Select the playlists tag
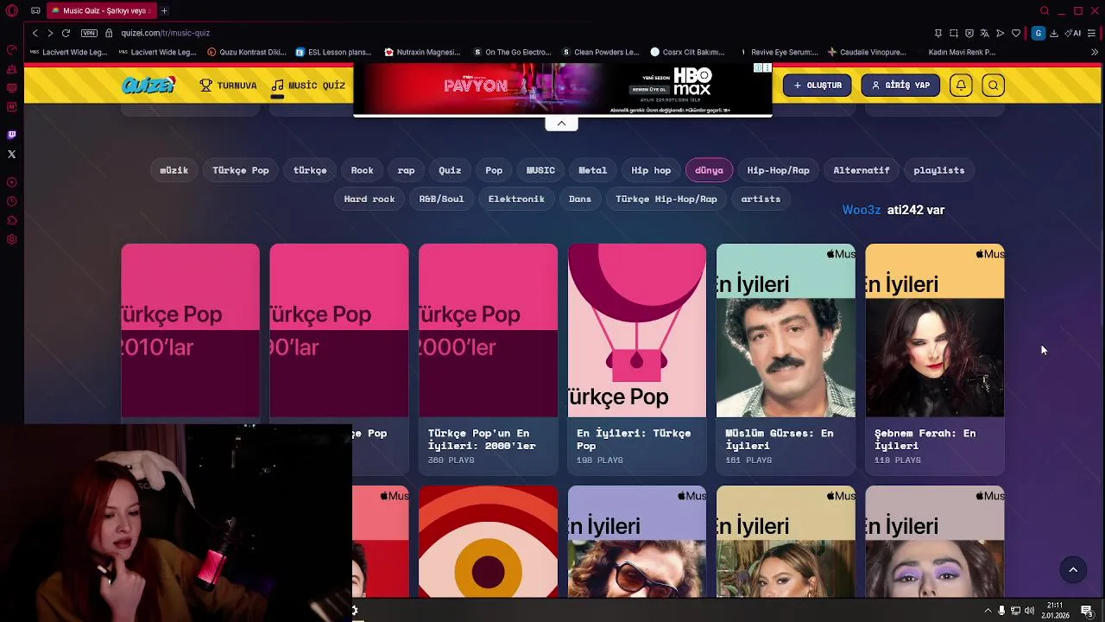The image size is (1105, 622). 938,170
